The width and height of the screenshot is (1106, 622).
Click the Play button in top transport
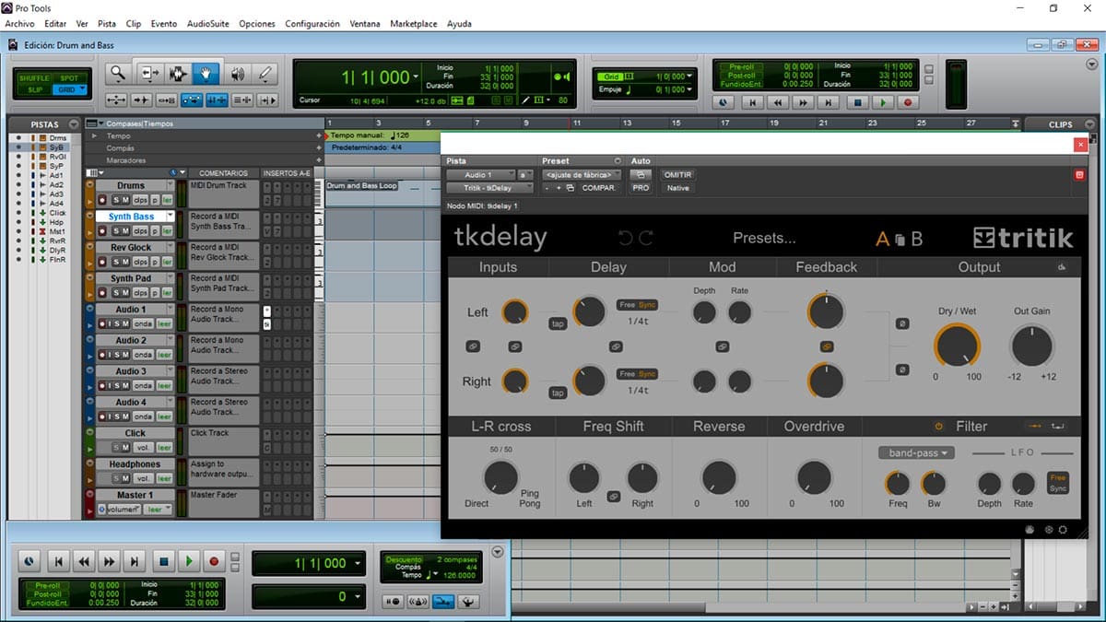[883, 103]
